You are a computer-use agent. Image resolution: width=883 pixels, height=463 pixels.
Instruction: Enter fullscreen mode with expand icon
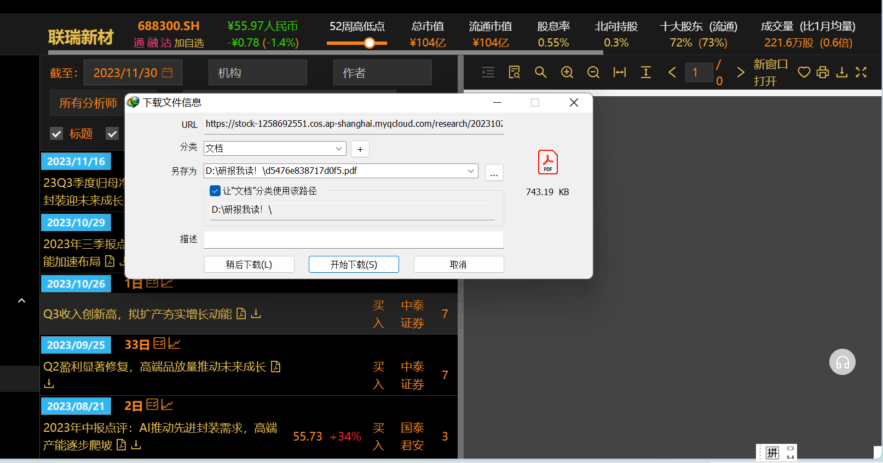861,72
